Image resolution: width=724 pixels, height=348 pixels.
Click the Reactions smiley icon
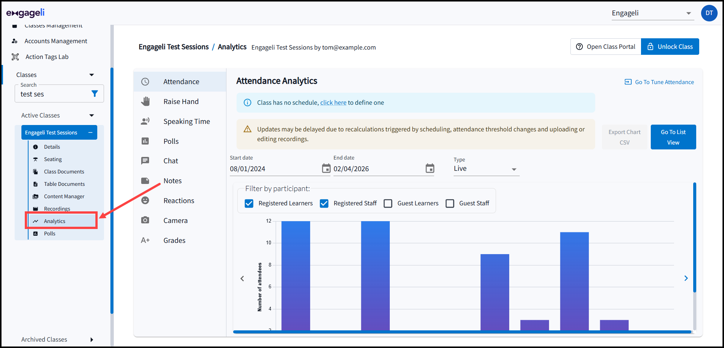[145, 200]
